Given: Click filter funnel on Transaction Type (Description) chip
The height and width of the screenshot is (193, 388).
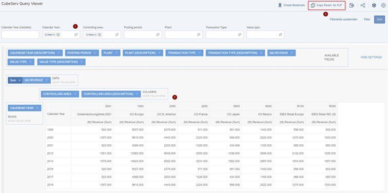Looking at the screenshot, I should pos(261,53).
